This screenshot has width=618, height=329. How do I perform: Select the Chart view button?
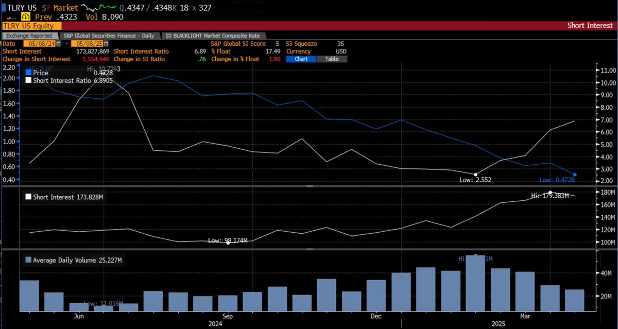(301, 59)
